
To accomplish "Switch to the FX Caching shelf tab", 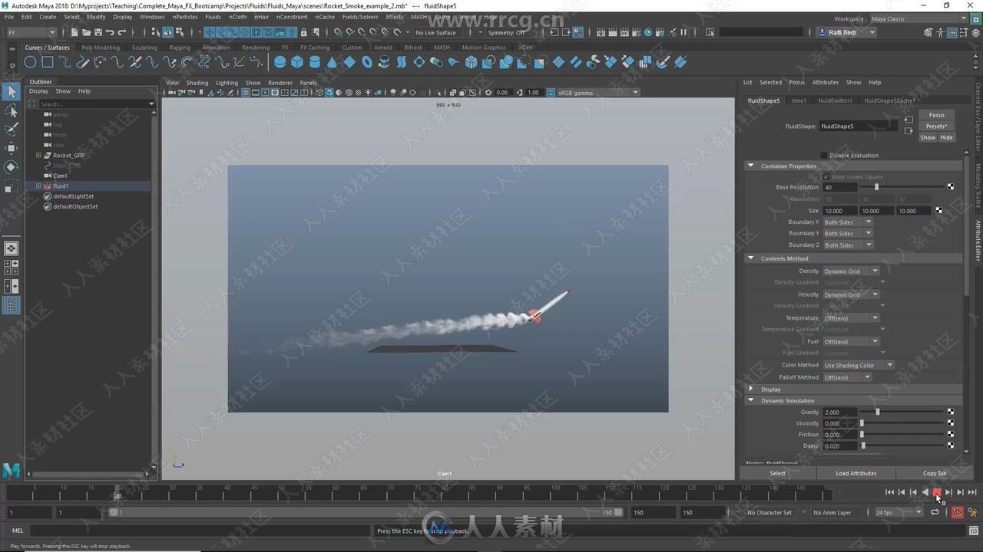I will click(x=315, y=48).
